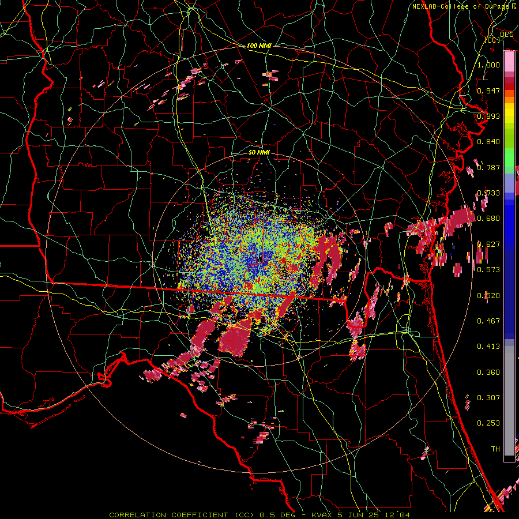519x519 pixels.
Task: Select the 0.840 scale value
Action: coord(488,142)
